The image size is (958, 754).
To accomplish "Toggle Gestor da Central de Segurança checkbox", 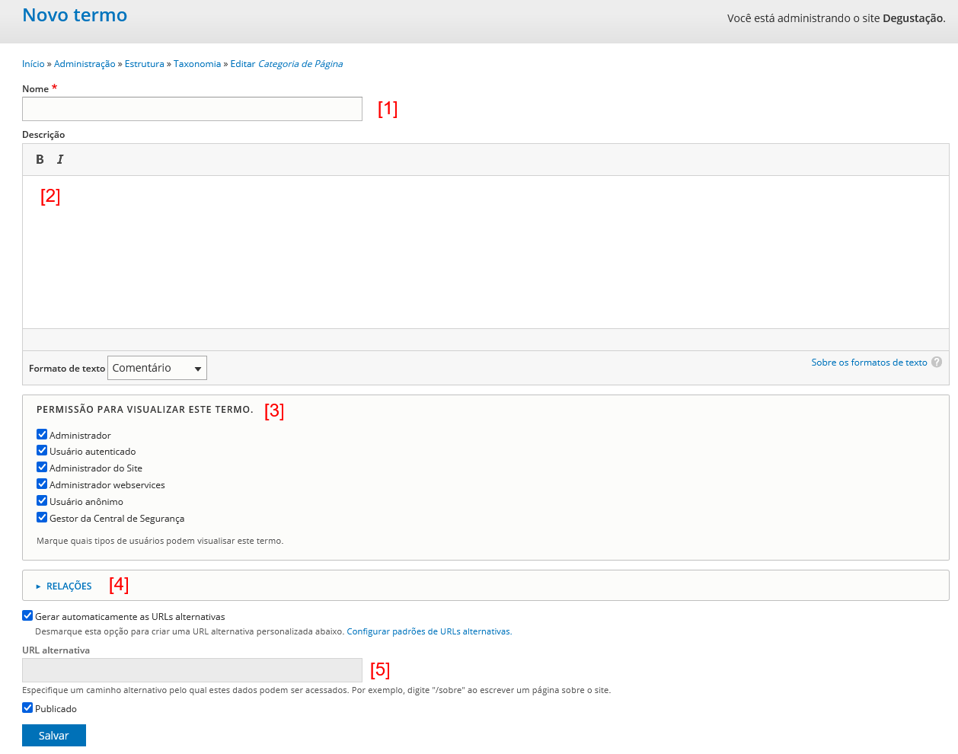I will pos(42,518).
